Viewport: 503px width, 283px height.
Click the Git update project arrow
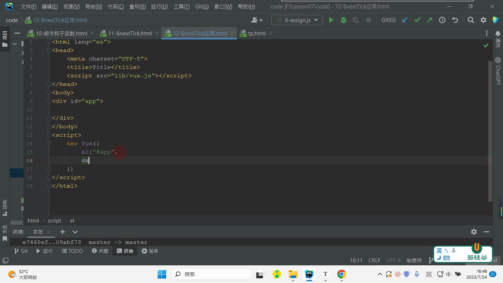click(405, 20)
